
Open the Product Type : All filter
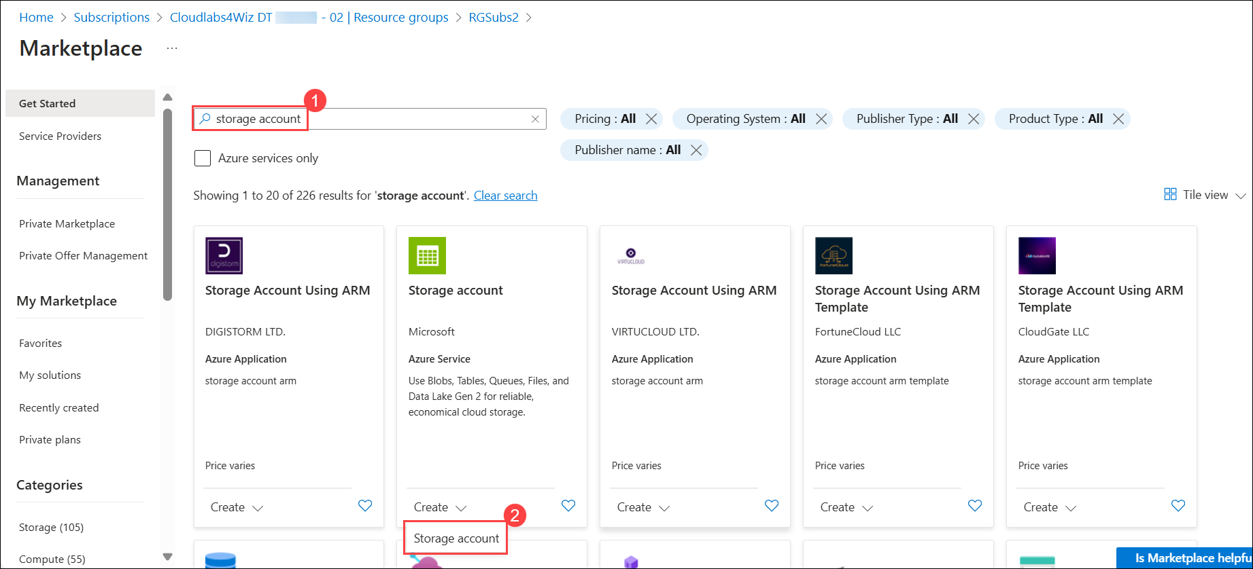[1056, 119]
